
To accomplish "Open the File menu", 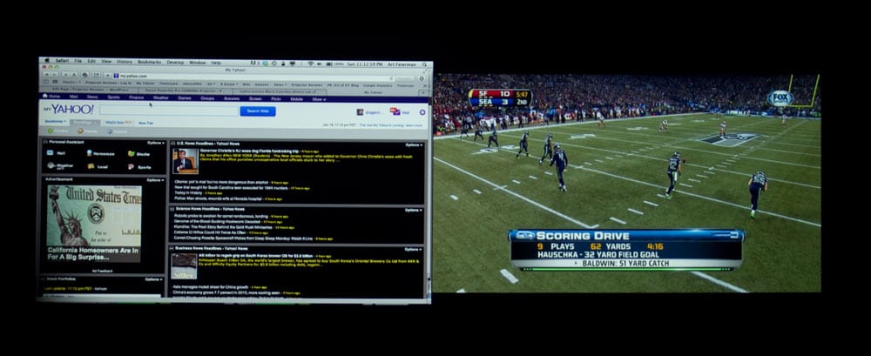I will [78, 62].
